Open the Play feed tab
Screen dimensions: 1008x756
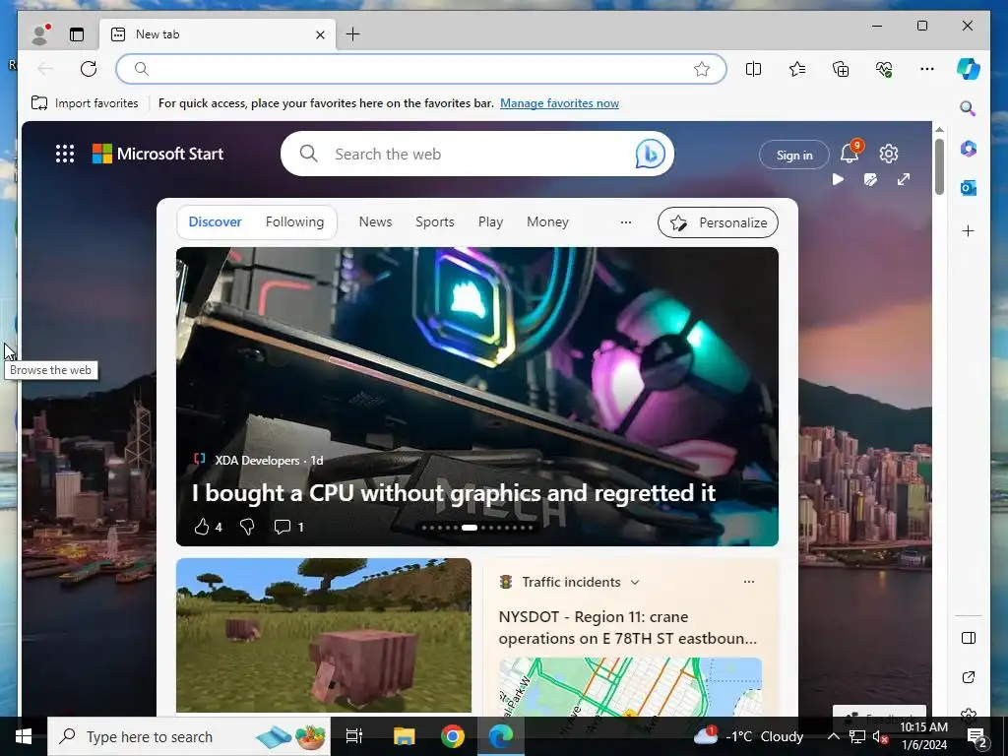(x=490, y=221)
